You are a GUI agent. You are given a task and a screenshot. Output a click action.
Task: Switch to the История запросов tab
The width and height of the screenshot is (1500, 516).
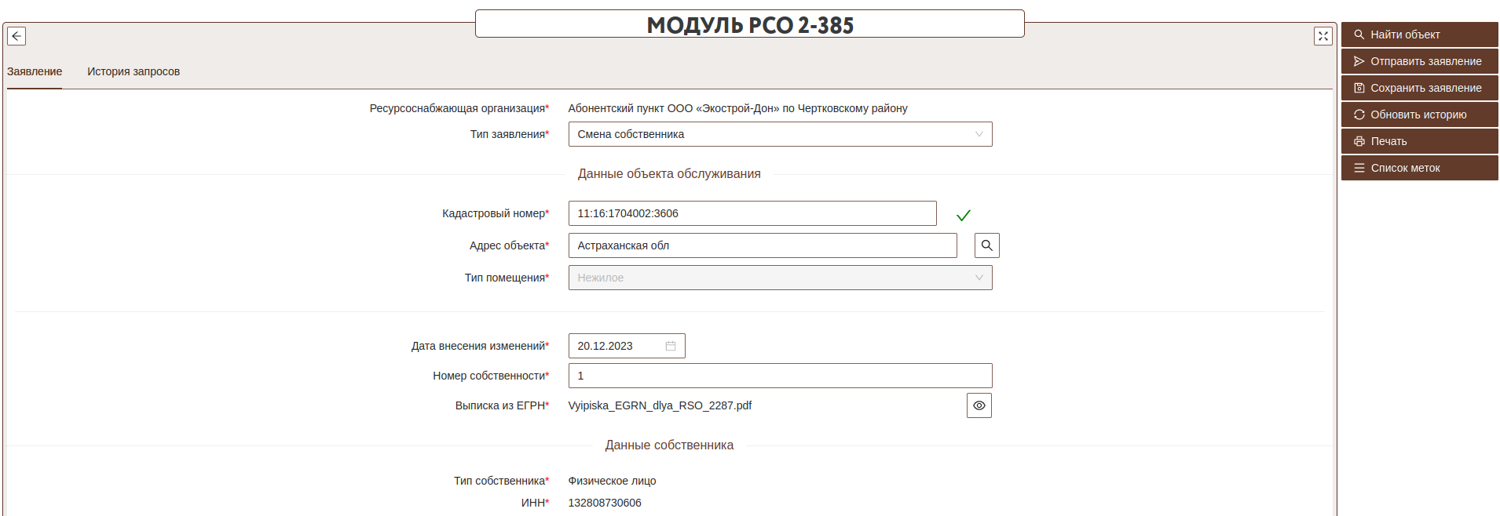[134, 71]
